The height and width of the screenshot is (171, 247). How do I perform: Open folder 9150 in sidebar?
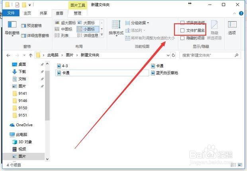[20, 108]
